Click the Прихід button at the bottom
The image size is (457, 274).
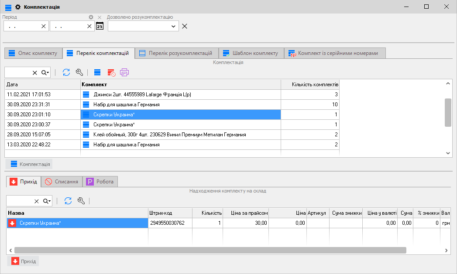point(24,261)
